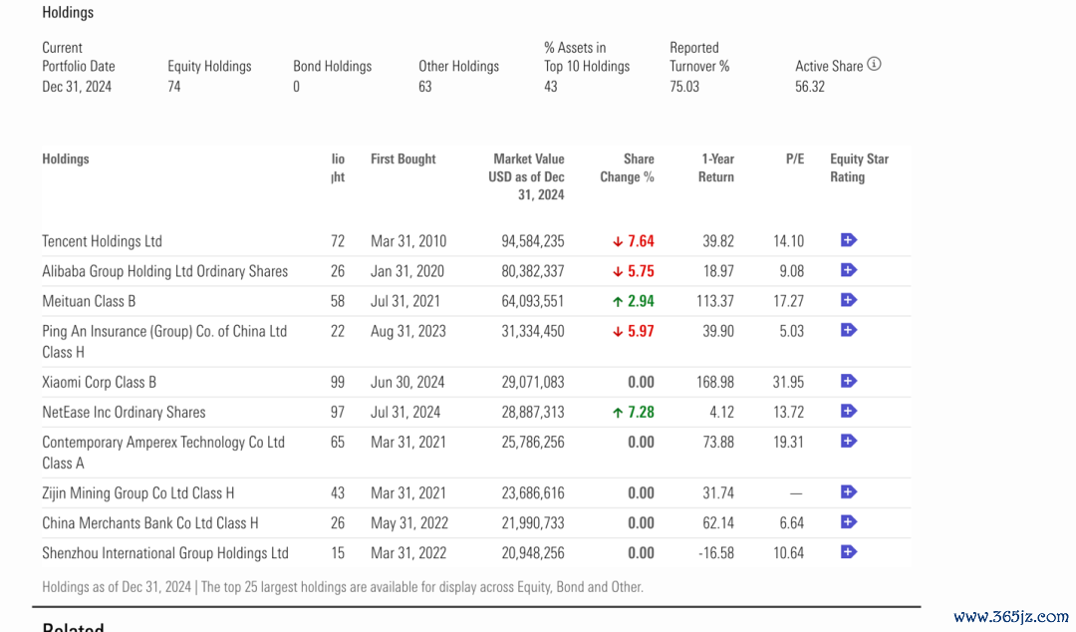Click Meituan's 1-year return 113.37
The height and width of the screenshot is (632, 1076).
click(715, 302)
